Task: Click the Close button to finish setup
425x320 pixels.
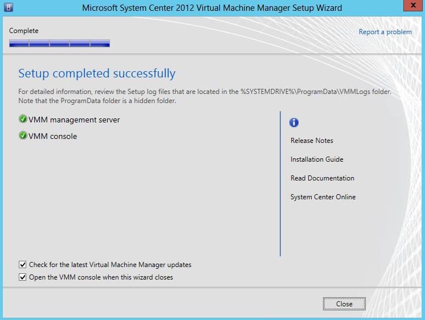Action: coord(344,303)
